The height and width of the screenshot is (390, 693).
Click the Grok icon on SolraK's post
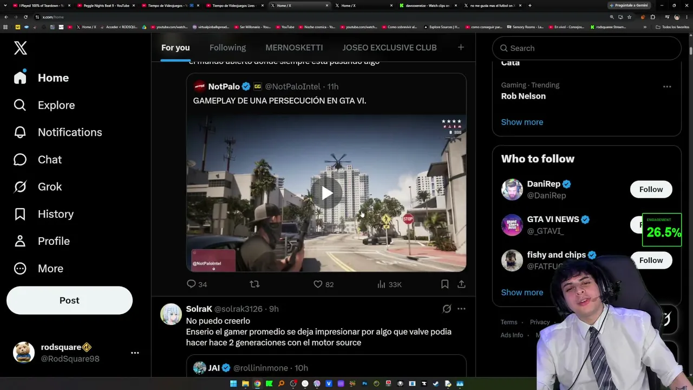pos(447,309)
